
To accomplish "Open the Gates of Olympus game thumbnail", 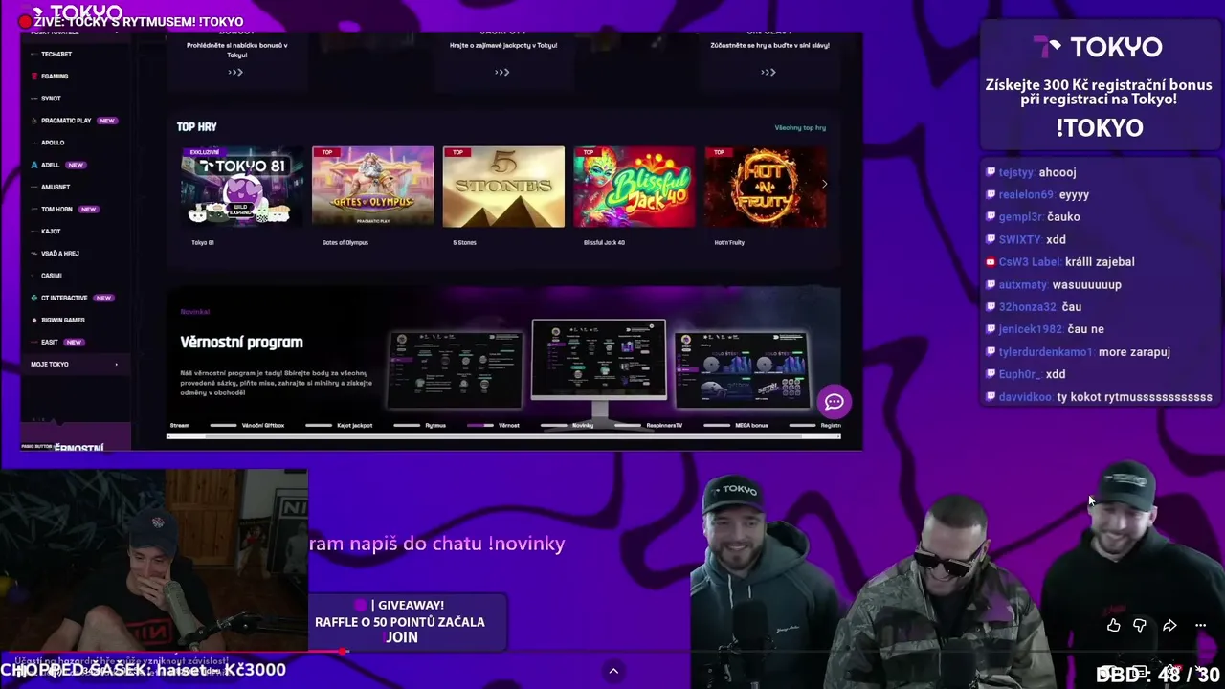I will click(x=372, y=187).
